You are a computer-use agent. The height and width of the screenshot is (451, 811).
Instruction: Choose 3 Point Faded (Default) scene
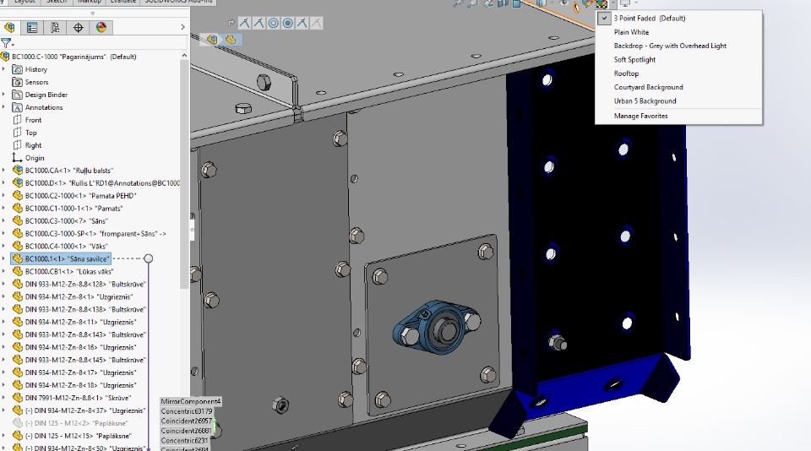pos(649,18)
